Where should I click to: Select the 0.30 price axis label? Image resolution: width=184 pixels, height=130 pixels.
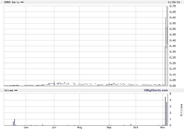[172, 51]
